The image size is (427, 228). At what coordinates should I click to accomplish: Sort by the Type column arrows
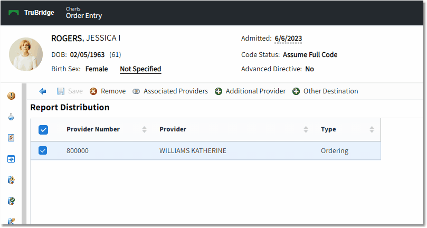tap(372, 130)
